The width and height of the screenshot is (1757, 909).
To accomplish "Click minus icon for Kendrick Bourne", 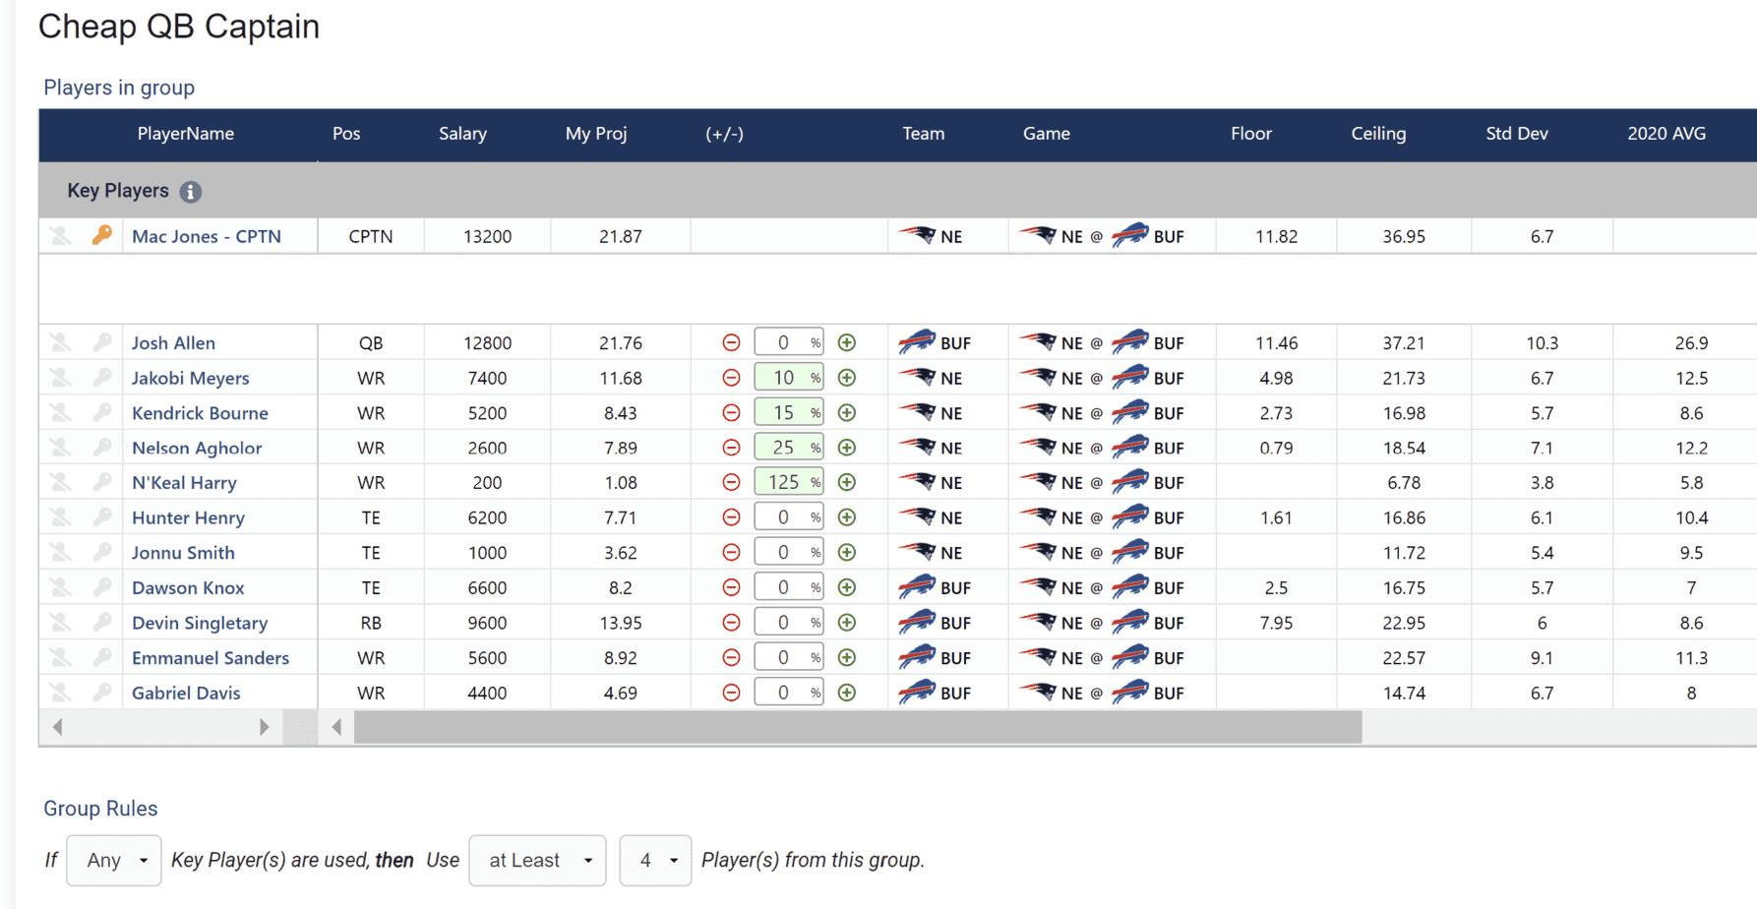I will tap(731, 413).
